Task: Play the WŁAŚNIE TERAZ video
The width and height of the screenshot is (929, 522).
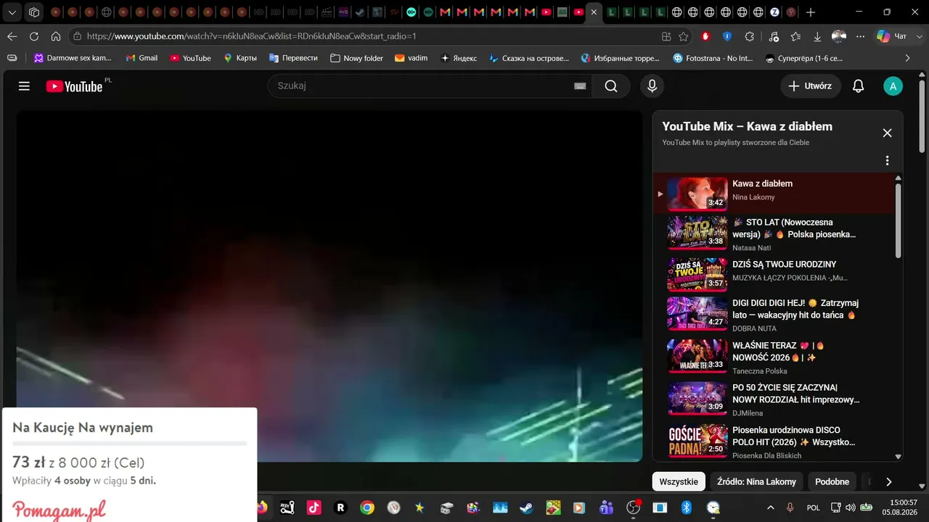Action: 775,357
